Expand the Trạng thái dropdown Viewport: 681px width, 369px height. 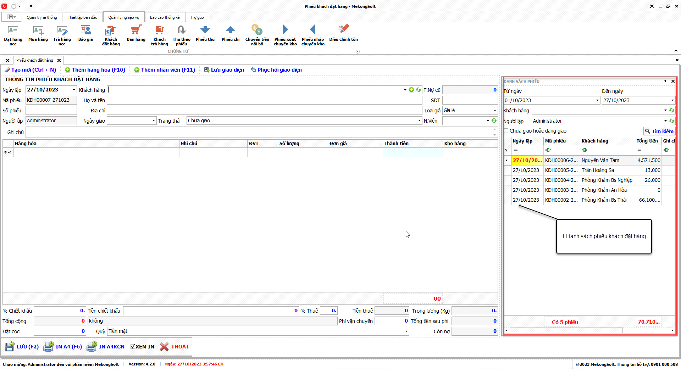[x=419, y=121]
